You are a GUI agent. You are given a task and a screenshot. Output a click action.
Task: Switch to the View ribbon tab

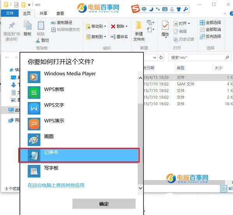coord(60,13)
